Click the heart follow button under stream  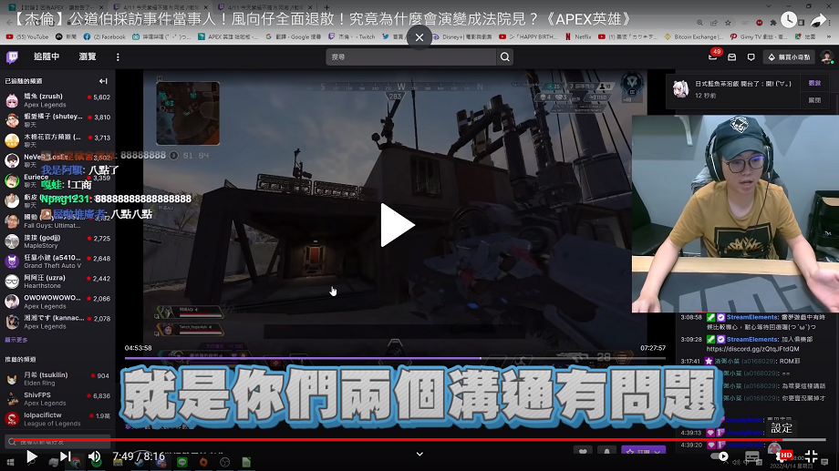coord(583,452)
